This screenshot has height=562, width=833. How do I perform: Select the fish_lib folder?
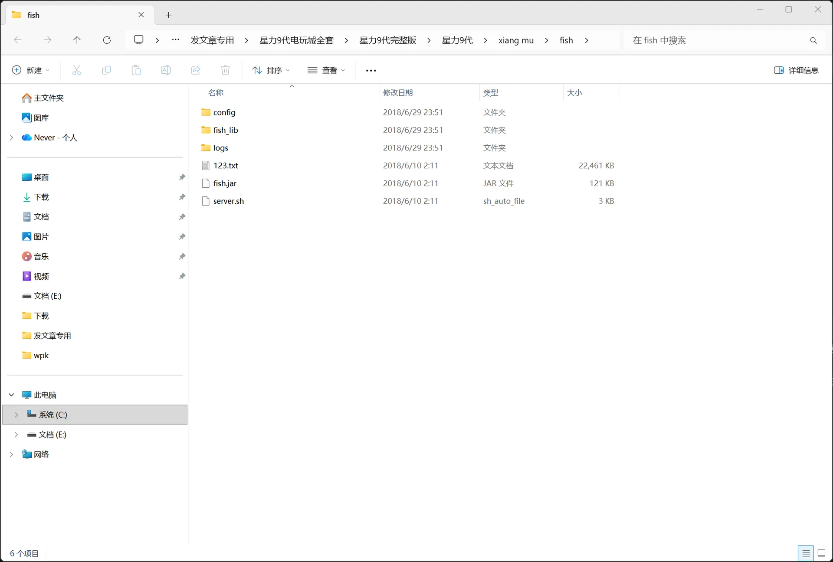[226, 130]
